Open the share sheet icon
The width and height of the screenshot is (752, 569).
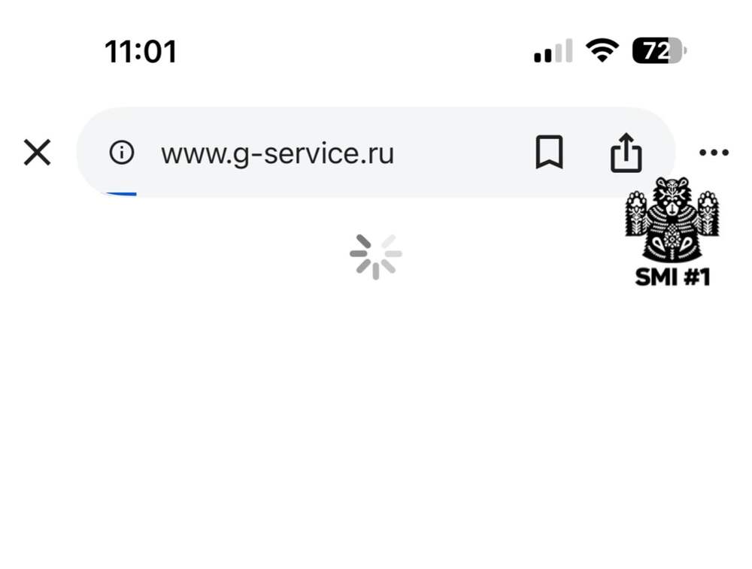[x=626, y=153]
